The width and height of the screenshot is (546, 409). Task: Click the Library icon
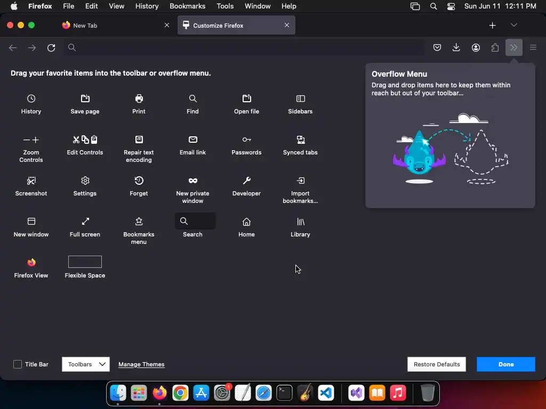coord(300,222)
